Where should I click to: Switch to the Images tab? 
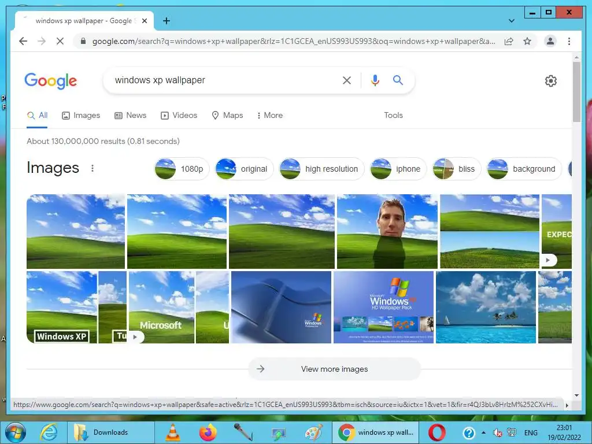pos(81,116)
